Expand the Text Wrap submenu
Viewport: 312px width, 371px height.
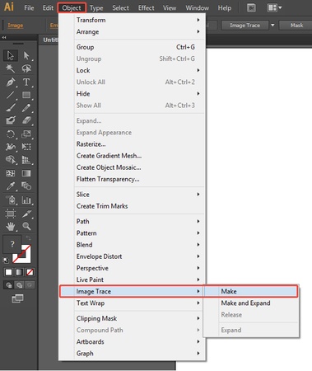tap(132, 303)
